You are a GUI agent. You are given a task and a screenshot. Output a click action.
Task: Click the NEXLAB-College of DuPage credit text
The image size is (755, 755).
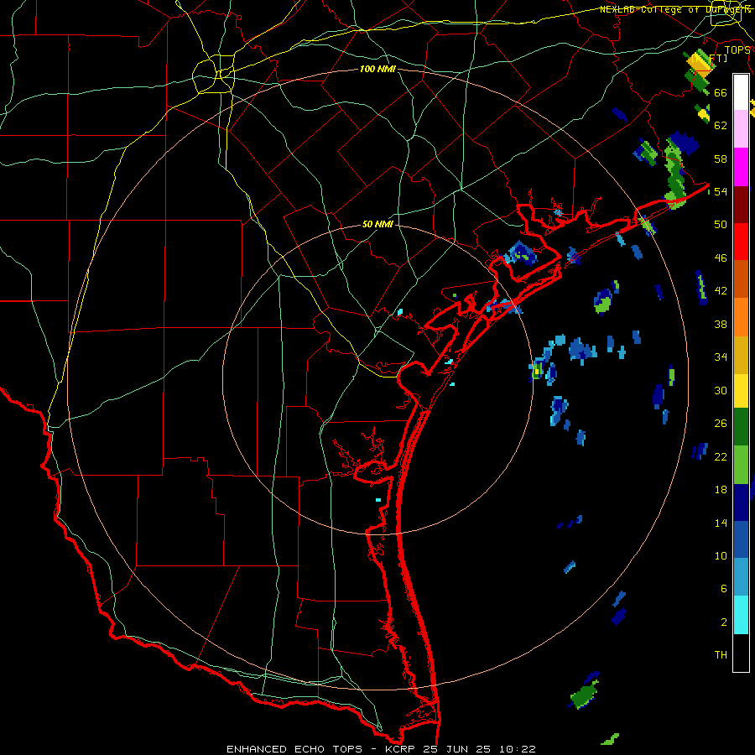pyautogui.click(x=675, y=9)
